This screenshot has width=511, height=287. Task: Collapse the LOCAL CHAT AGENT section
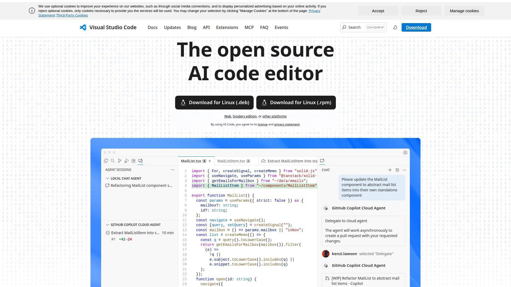(108, 178)
